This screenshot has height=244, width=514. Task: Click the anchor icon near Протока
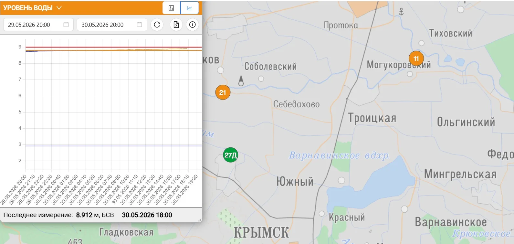tap(401, 12)
